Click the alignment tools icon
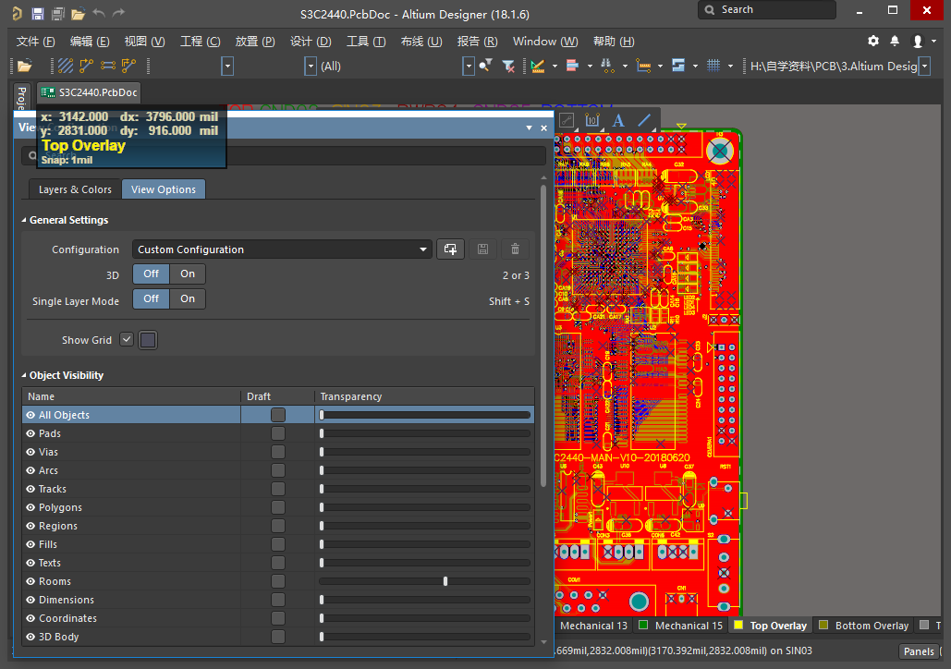 (572, 66)
